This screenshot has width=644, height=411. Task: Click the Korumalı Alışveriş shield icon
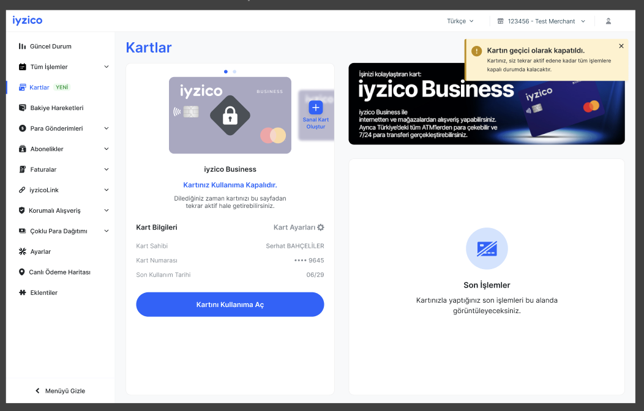pyautogui.click(x=22, y=210)
